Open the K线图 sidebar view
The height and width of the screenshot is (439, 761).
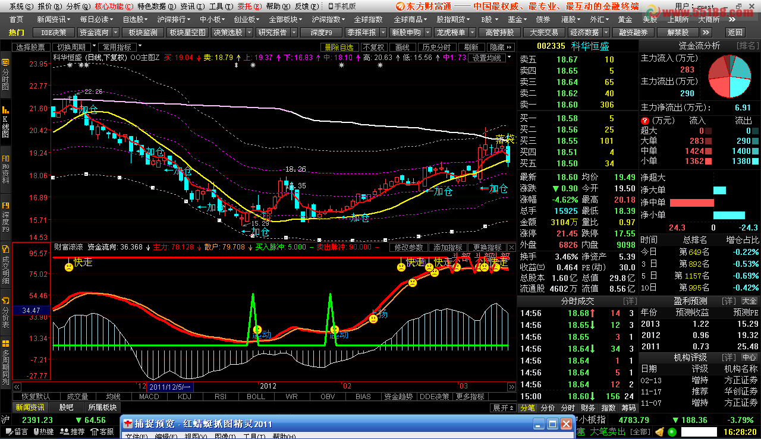point(5,122)
